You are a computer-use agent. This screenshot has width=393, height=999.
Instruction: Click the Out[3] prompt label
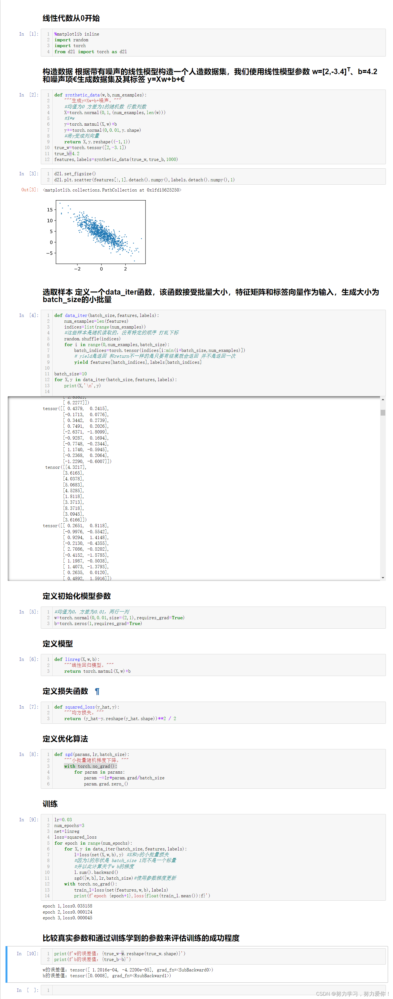(x=30, y=190)
